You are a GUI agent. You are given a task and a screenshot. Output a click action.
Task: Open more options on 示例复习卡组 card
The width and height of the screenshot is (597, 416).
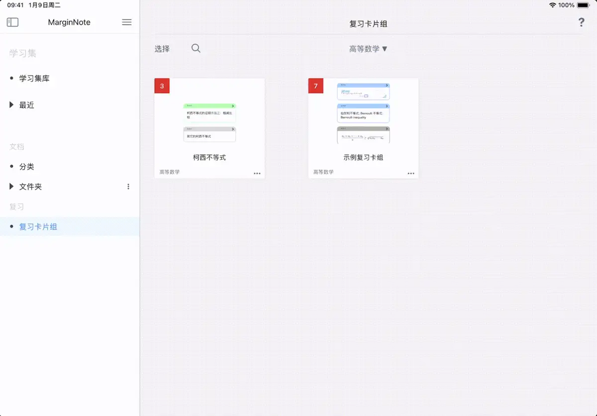pos(411,173)
